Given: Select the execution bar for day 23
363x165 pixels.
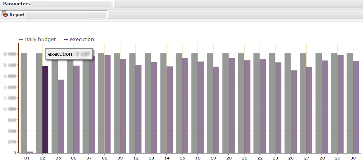Looking at the screenshot, I should [278, 108].
